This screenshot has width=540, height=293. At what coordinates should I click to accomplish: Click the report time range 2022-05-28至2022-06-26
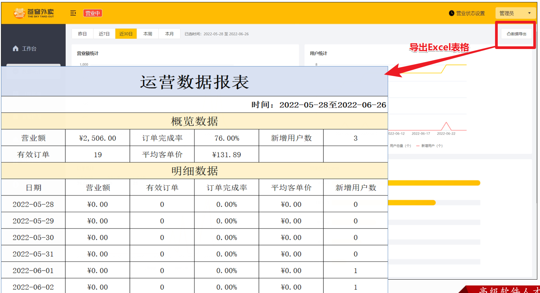(333, 105)
